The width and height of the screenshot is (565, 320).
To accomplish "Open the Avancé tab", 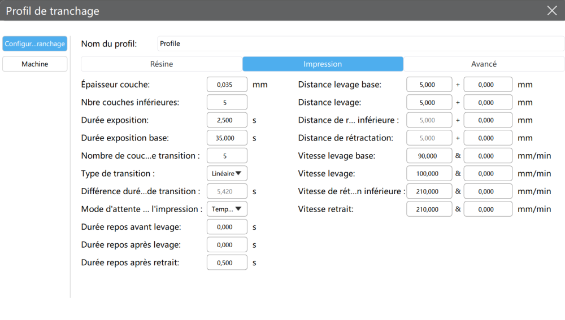I will coord(484,64).
